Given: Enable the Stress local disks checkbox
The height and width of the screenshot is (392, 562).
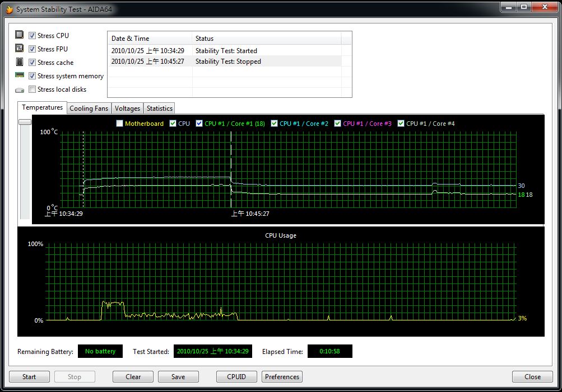Looking at the screenshot, I should tap(32, 89).
